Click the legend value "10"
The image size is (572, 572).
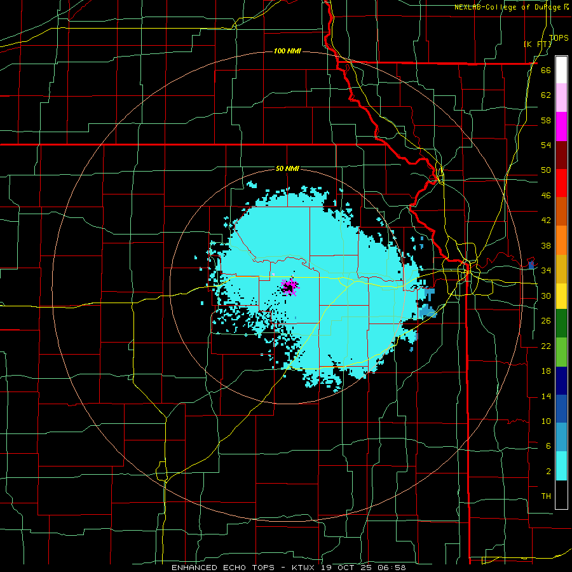tap(546, 421)
